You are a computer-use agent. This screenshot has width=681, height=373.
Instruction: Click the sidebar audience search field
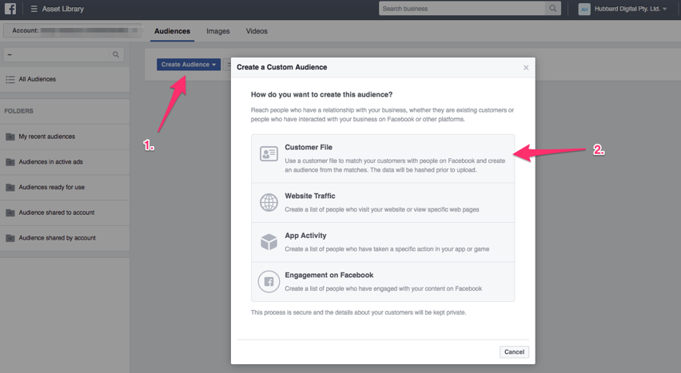pyautogui.click(x=57, y=54)
